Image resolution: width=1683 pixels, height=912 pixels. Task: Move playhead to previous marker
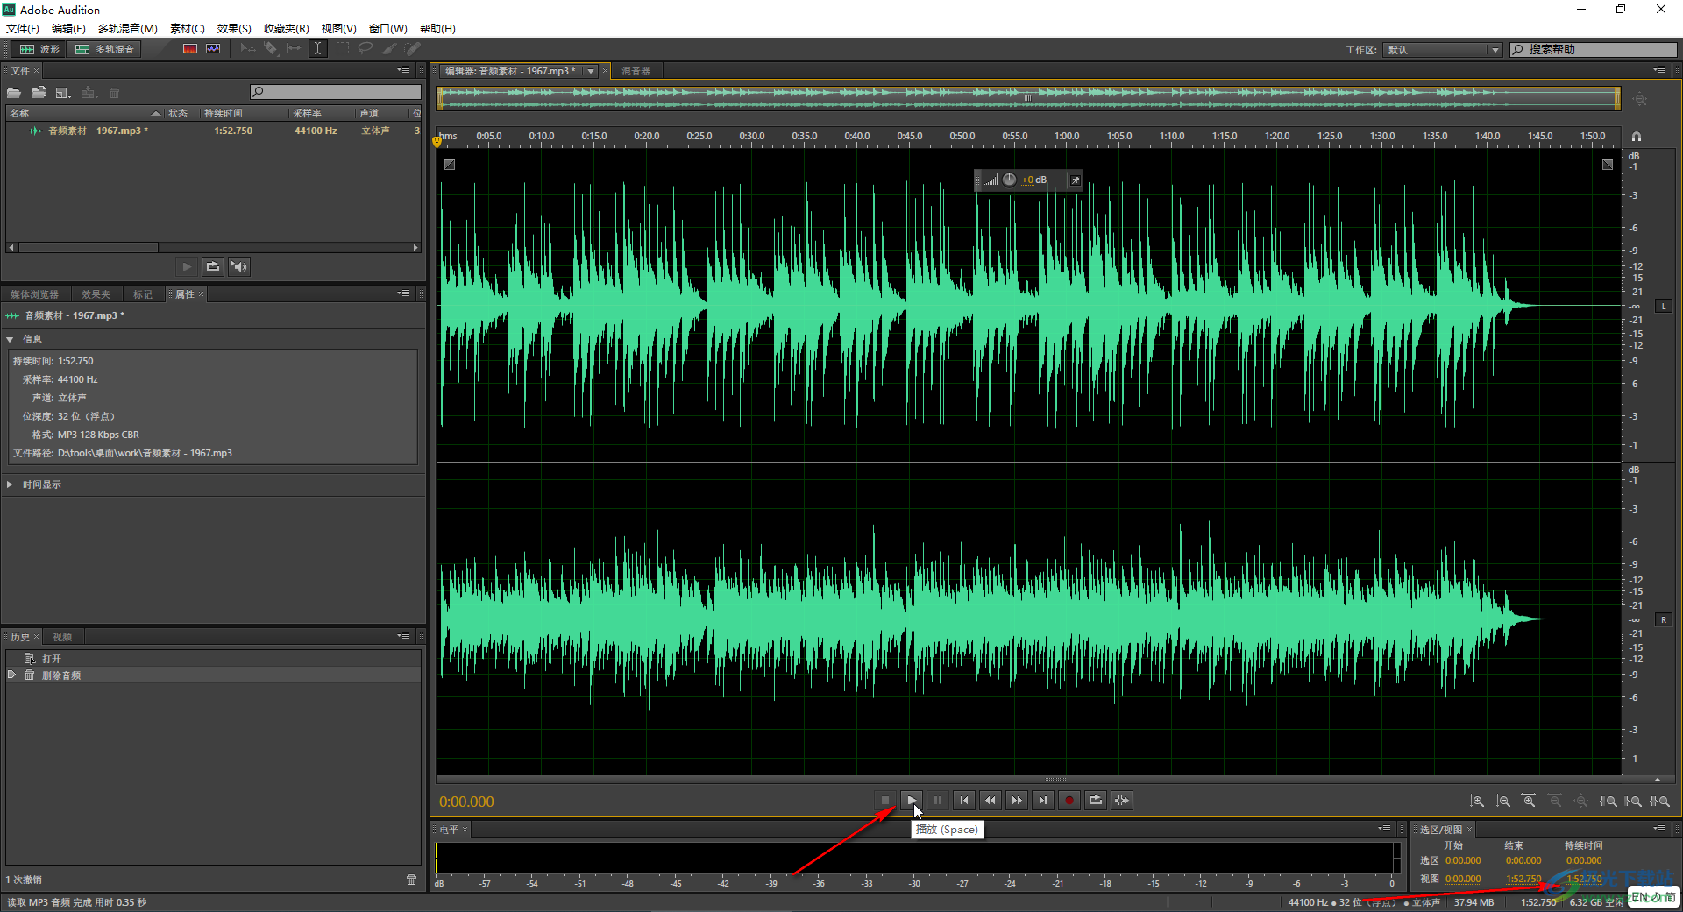(x=964, y=800)
